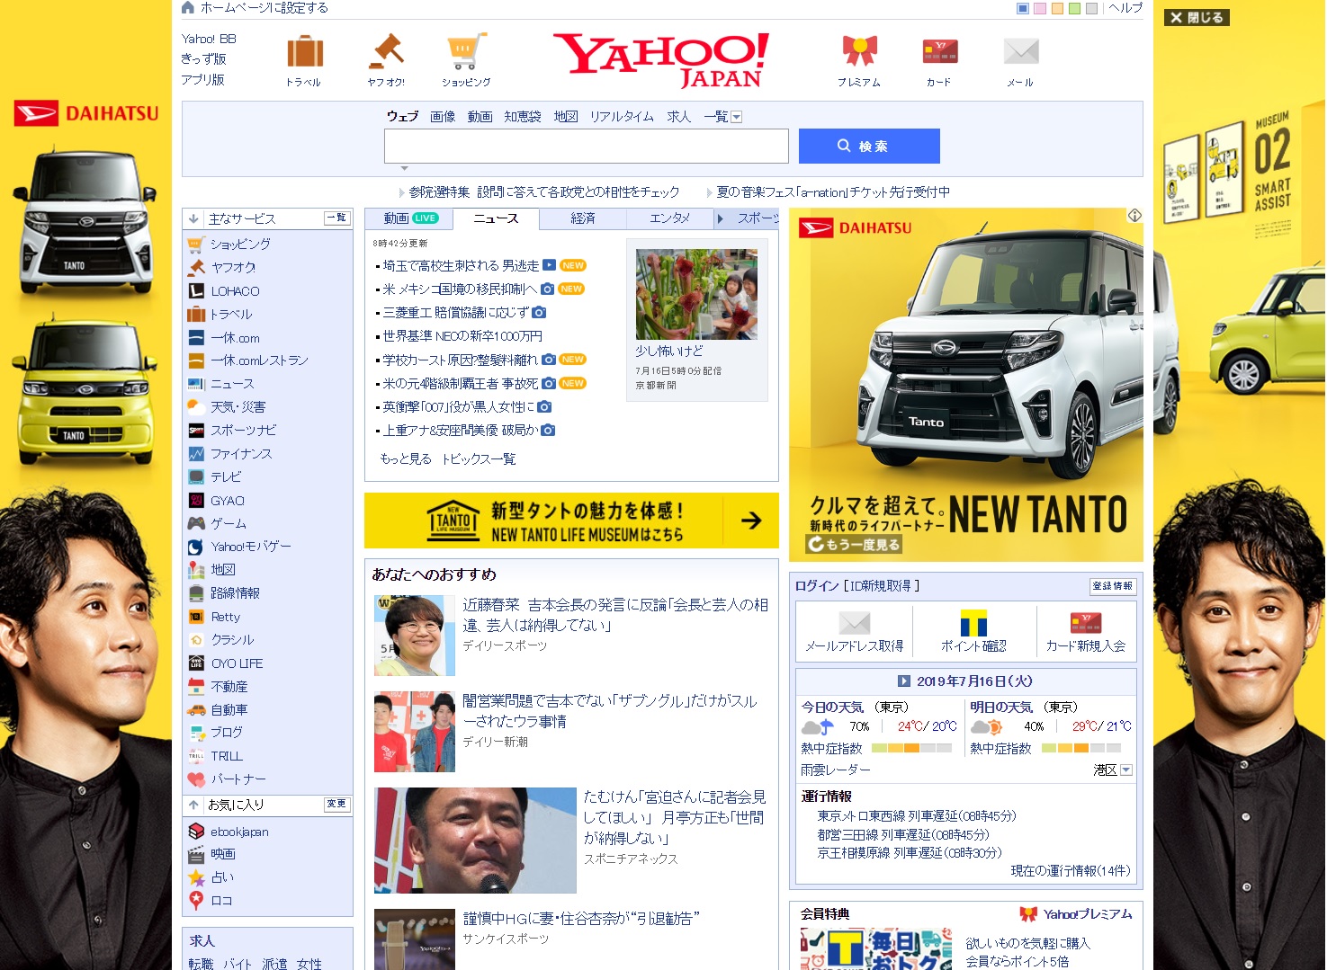Show more news tabs with right arrow
The height and width of the screenshot is (970, 1327).
(721, 218)
